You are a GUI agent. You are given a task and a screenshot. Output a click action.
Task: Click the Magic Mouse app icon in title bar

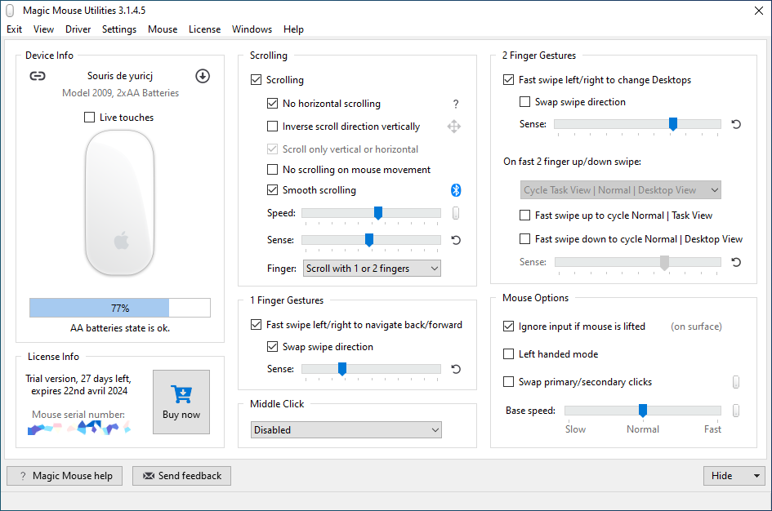click(x=10, y=11)
